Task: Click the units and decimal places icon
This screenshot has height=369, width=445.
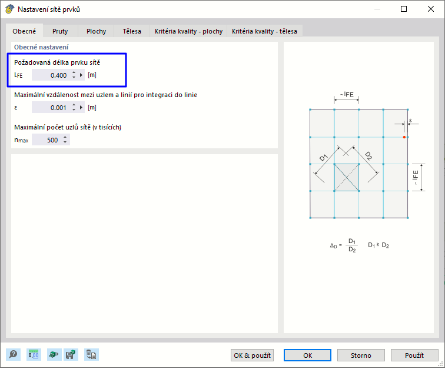Action: pos(34,354)
